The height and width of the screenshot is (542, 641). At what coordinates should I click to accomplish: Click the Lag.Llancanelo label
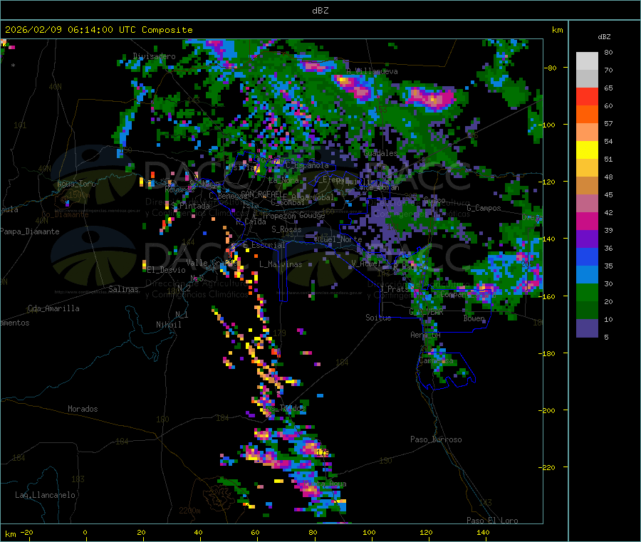tap(45, 495)
